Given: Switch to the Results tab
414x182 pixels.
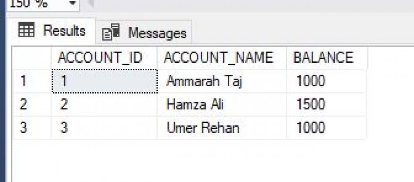Looking at the screenshot, I should [x=51, y=31].
